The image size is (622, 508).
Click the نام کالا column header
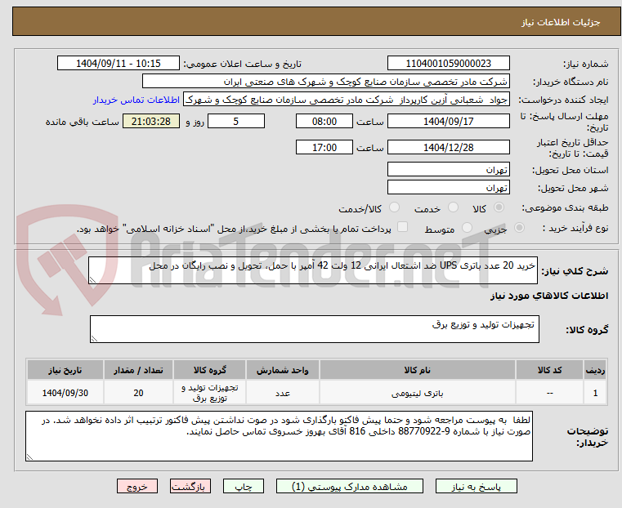(418, 370)
